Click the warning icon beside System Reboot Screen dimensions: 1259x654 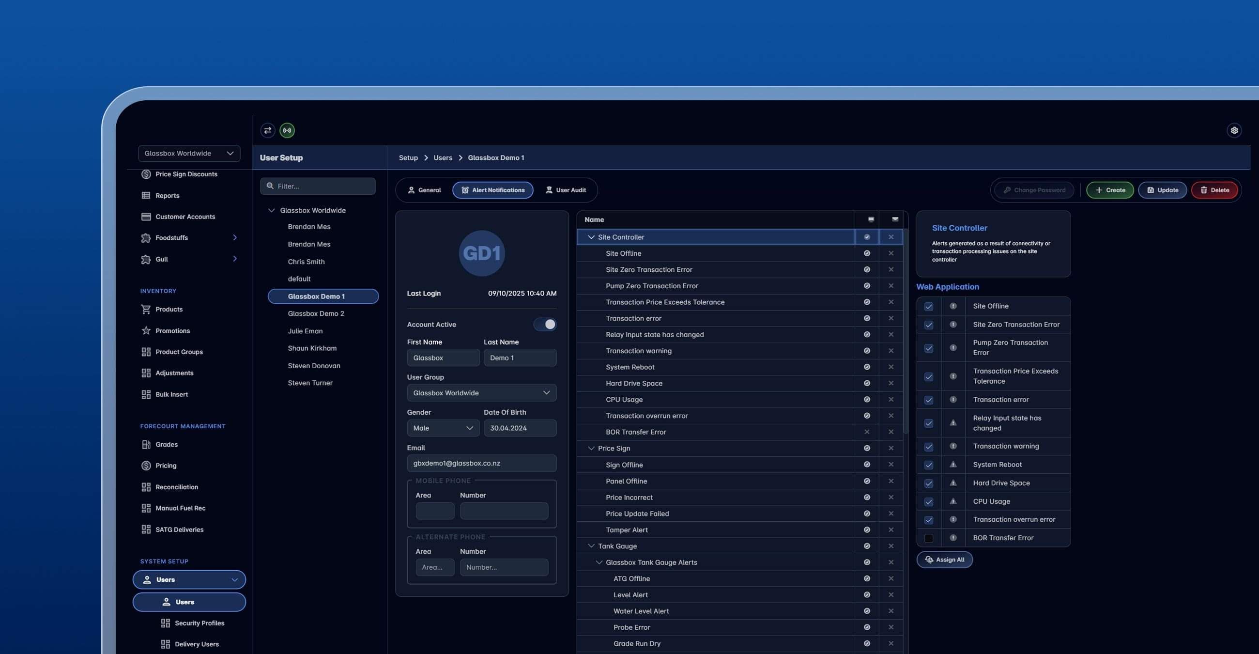952,465
